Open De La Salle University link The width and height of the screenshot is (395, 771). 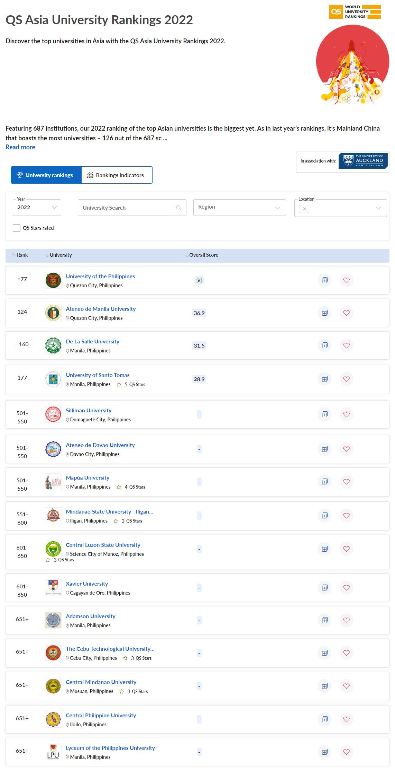click(92, 342)
